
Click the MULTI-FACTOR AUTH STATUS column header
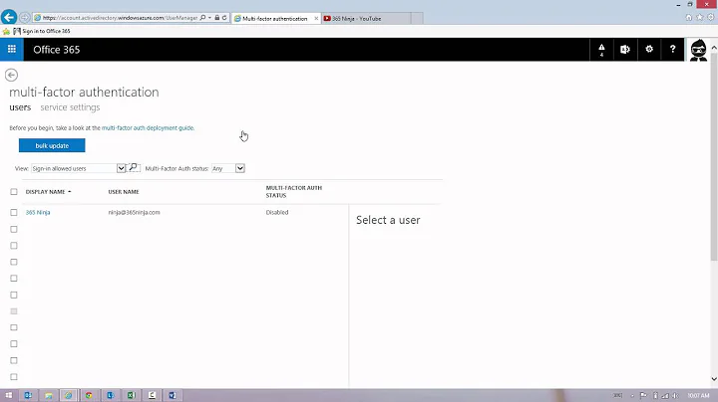point(294,191)
